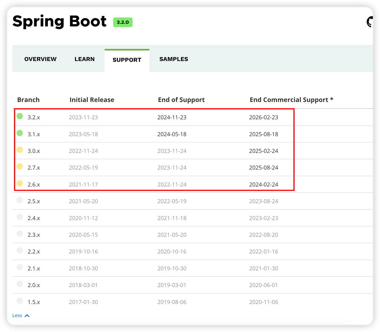Viewport: 380px width, 332px height.
Task: Select the 3.2.0 version badge
Action: (122, 22)
